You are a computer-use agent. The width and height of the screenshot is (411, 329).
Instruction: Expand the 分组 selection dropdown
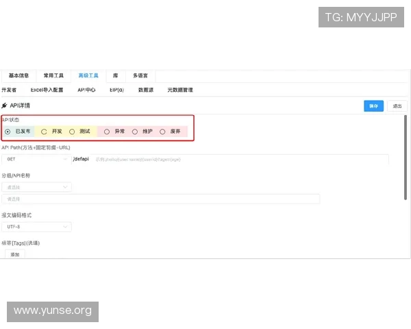pos(36,186)
